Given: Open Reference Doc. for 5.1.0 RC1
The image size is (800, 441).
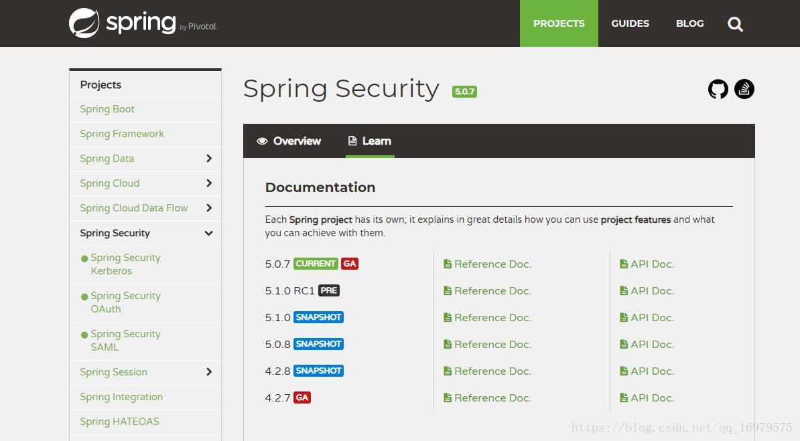Looking at the screenshot, I should click(x=487, y=290).
